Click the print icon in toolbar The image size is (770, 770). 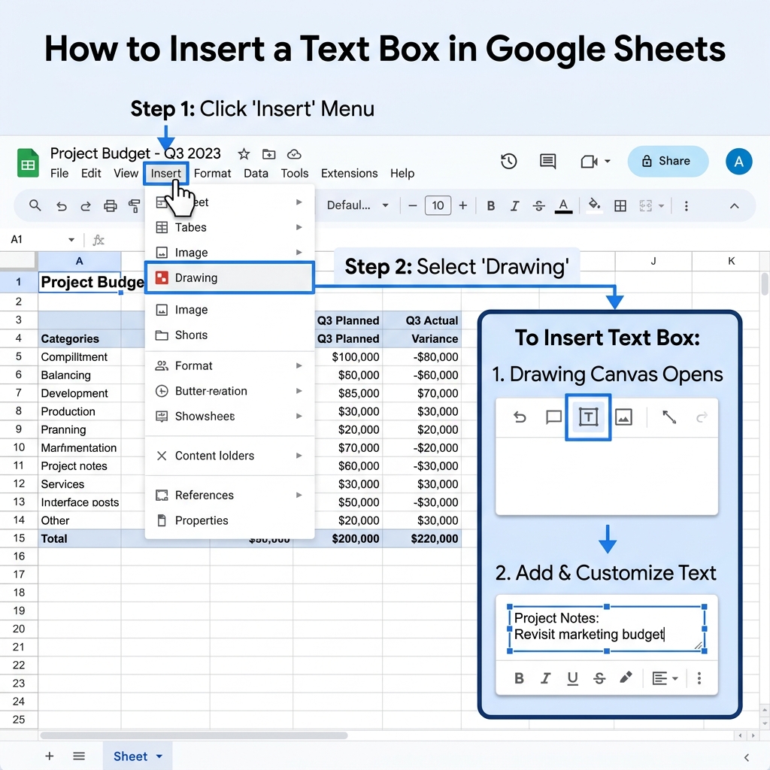tap(110, 205)
